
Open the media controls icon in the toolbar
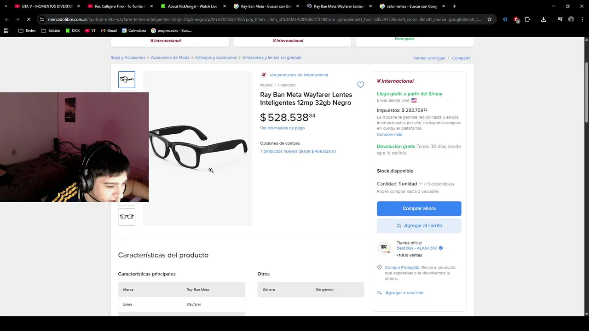coord(560,19)
